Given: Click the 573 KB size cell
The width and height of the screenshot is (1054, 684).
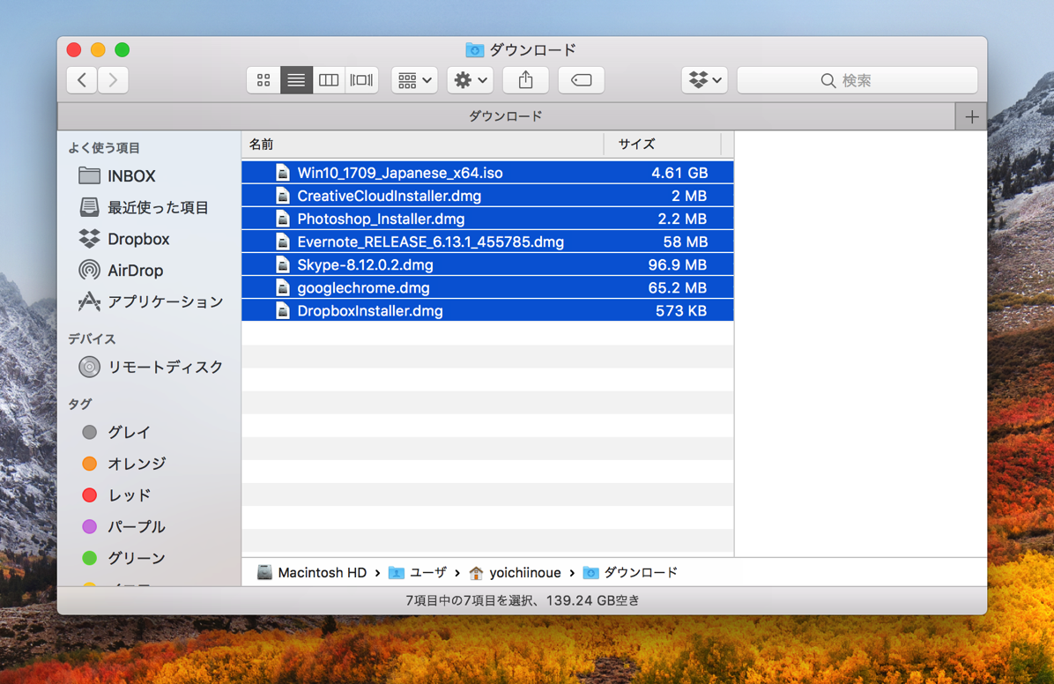Looking at the screenshot, I should tap(681, 311).
